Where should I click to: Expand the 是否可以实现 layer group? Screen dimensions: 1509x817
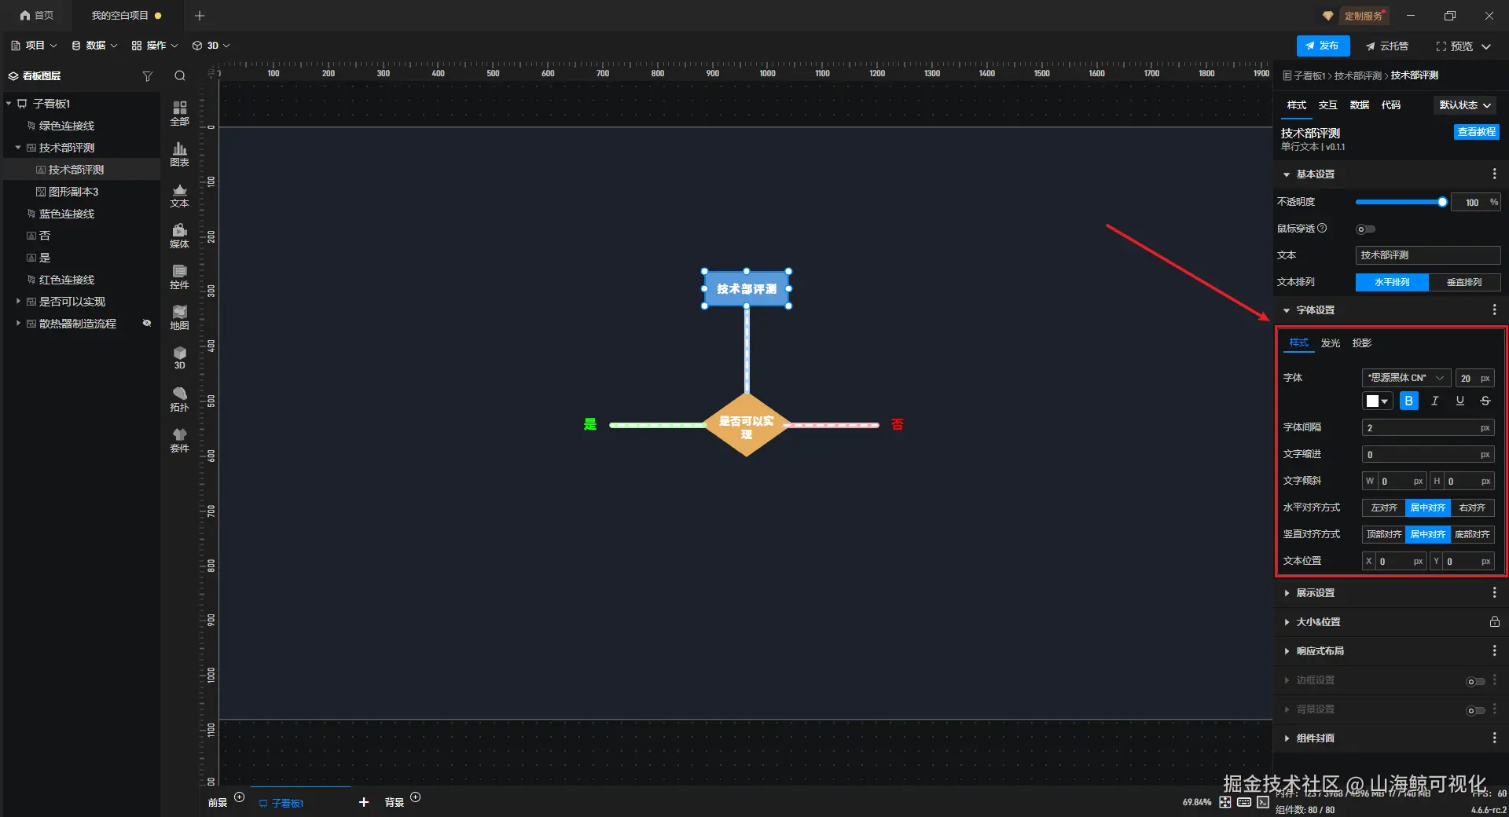(18, 301)
